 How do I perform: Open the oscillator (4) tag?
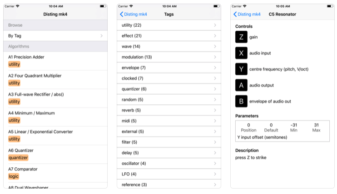click(169, 164)
